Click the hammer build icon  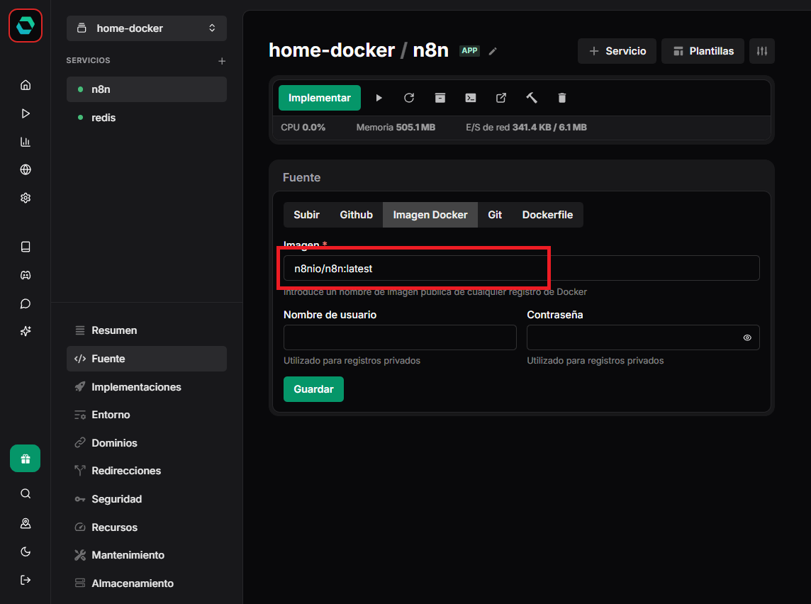click(x=532, y=98)
